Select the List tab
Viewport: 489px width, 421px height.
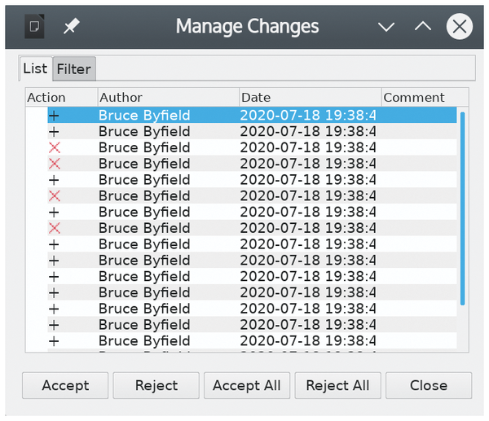[x=35, y=68]
